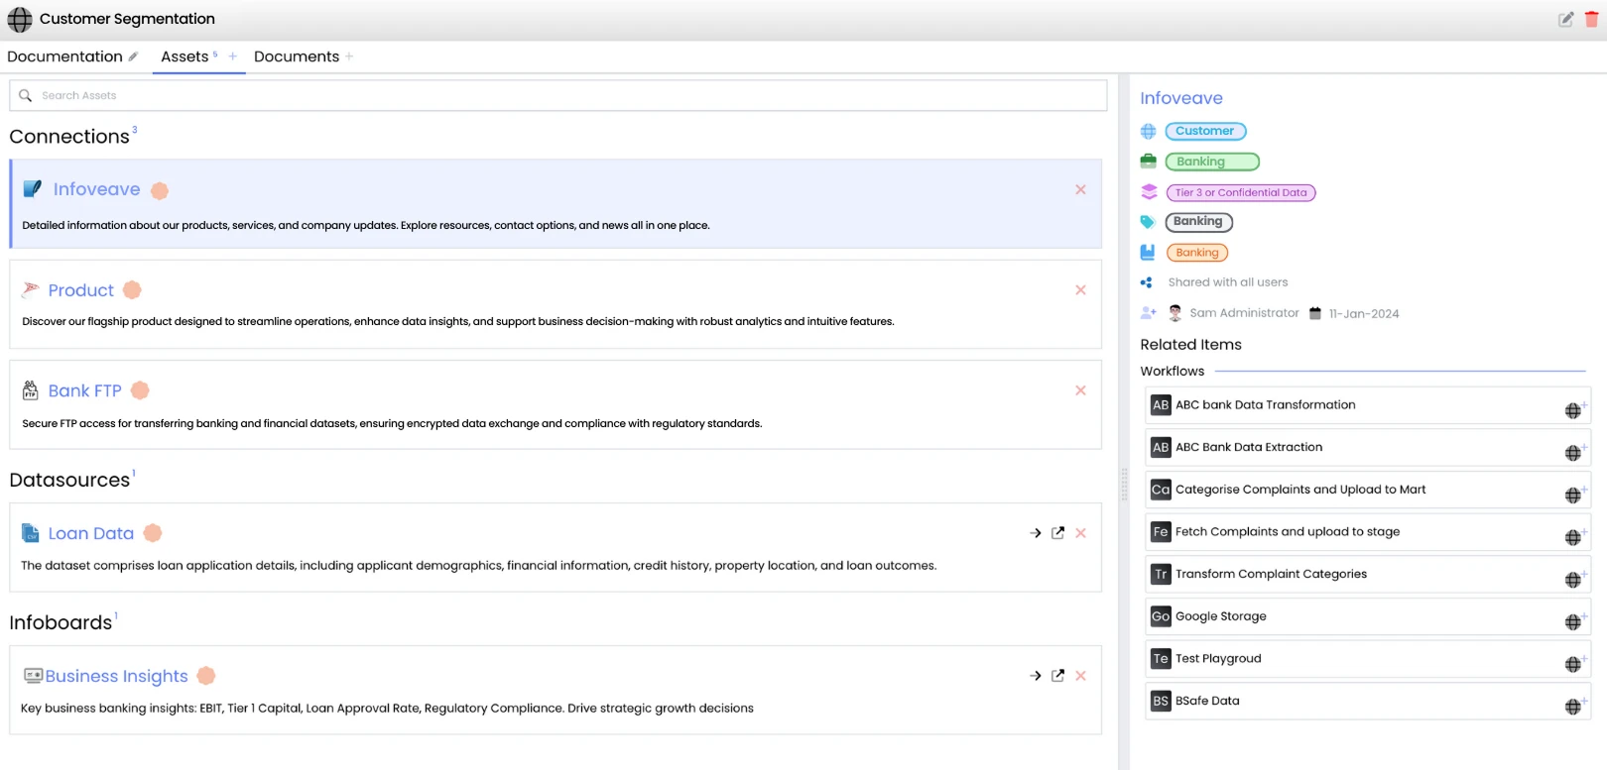
Task: Open Loan Data in new window icon
Action: click(1057, 533)
